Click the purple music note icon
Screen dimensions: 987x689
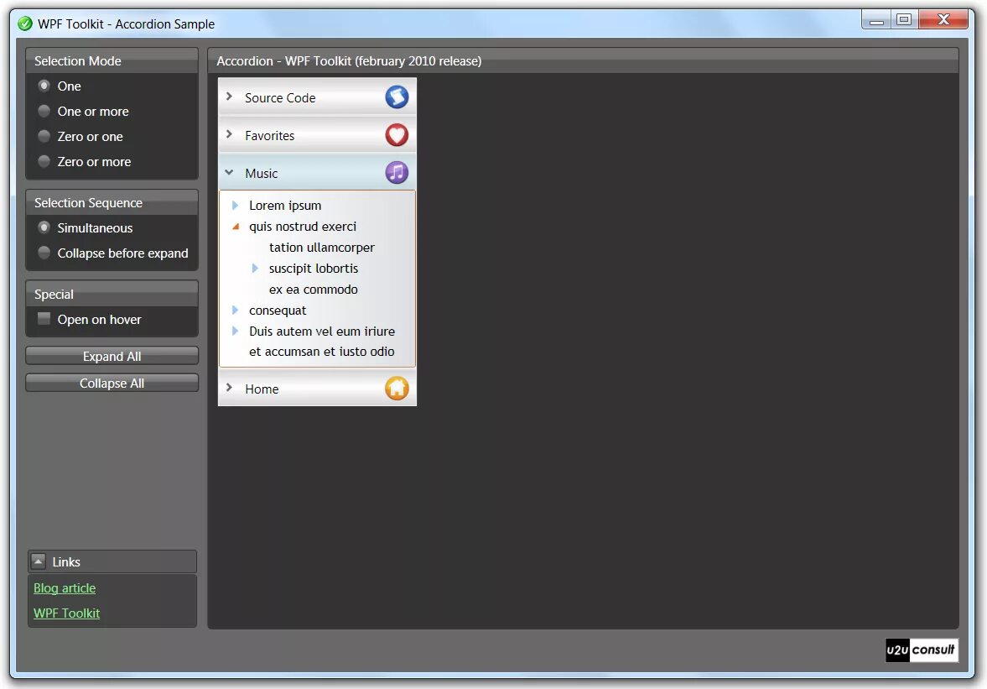pos(397,172)
